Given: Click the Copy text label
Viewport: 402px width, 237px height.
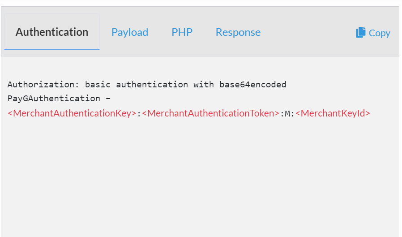Looking at the screenshot, I should pyautogui.click(x=380, y=33).
